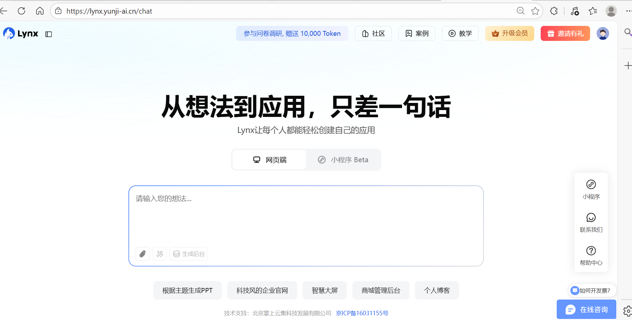Open the 京ICP备16031155号 link

(x=362, y=313)
